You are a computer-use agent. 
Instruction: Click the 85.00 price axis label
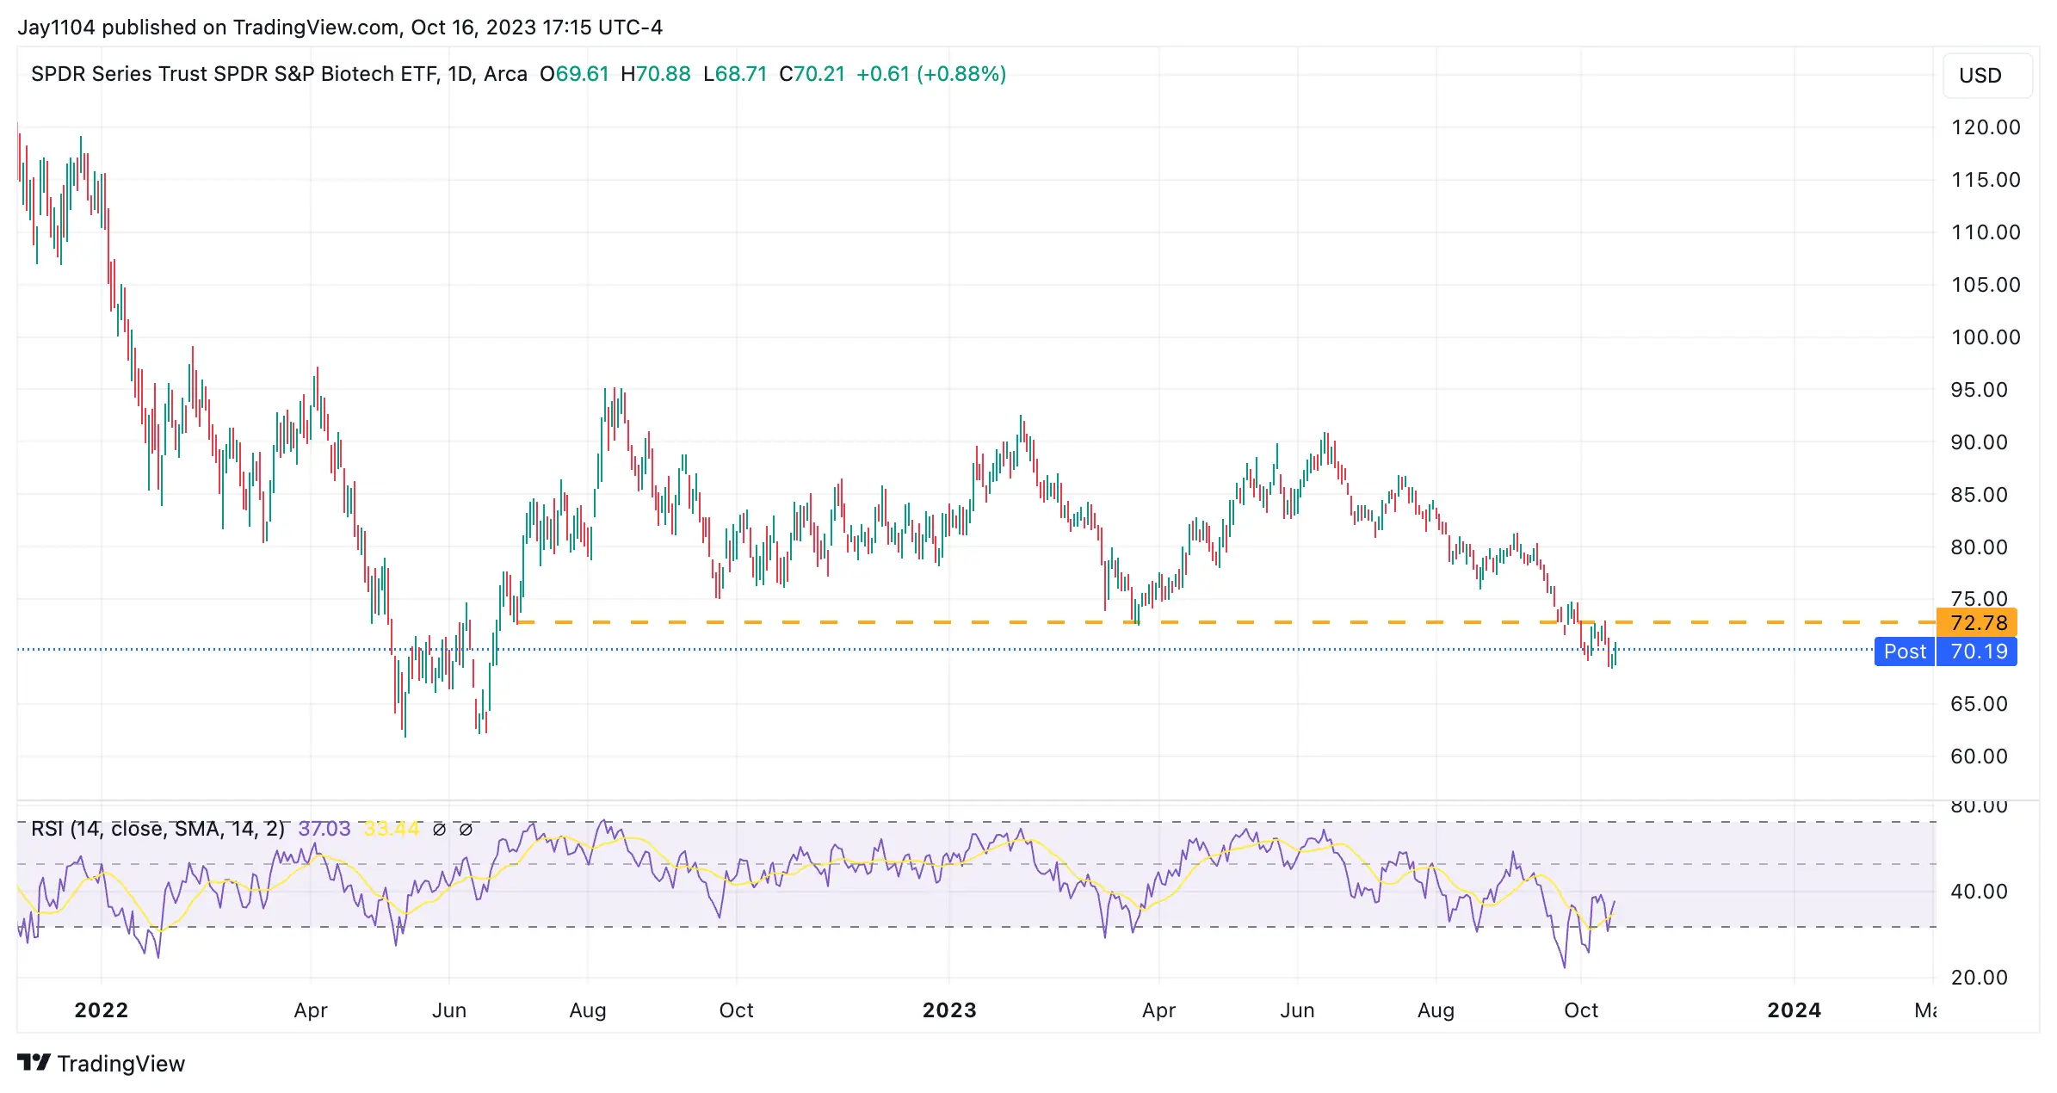(1979, 495)
